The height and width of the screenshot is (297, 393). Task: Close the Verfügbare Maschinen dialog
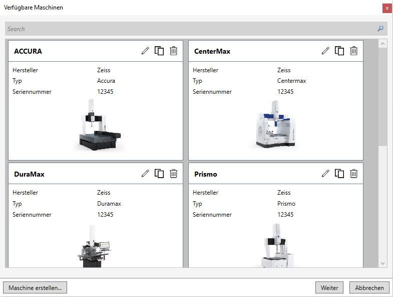387,9
